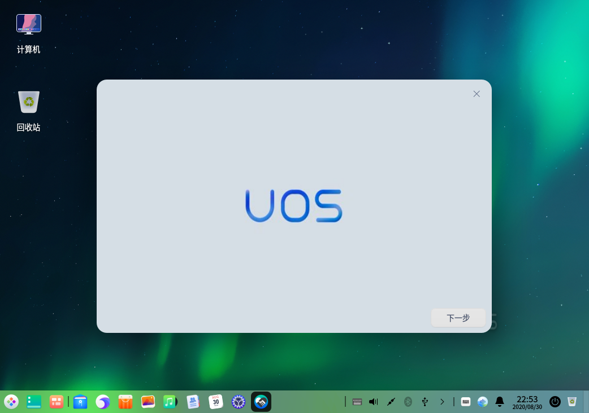Open the Music app in dock
The height and width of the screenshot is (413, 589).
[170, 402]
